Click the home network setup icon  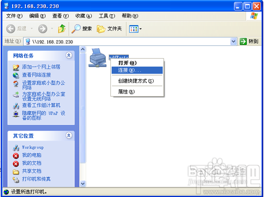coord(16,84)
